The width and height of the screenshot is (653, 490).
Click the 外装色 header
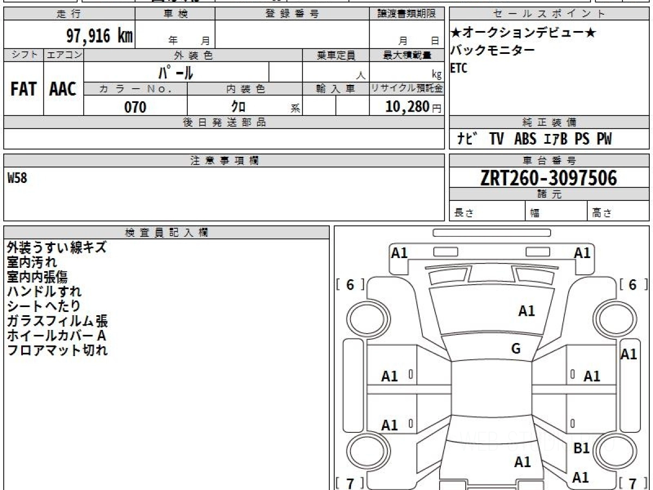pos(193,55)
